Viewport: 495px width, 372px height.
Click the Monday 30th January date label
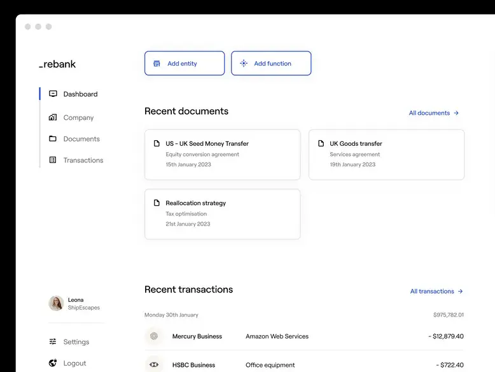(171, 315)
